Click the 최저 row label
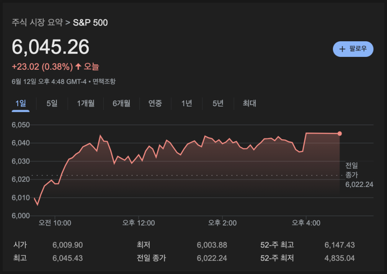The height and width of the screenshot is (274, 387). click(143, 245)
